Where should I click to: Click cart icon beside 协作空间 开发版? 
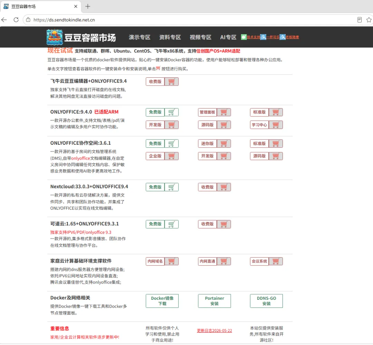224,156
